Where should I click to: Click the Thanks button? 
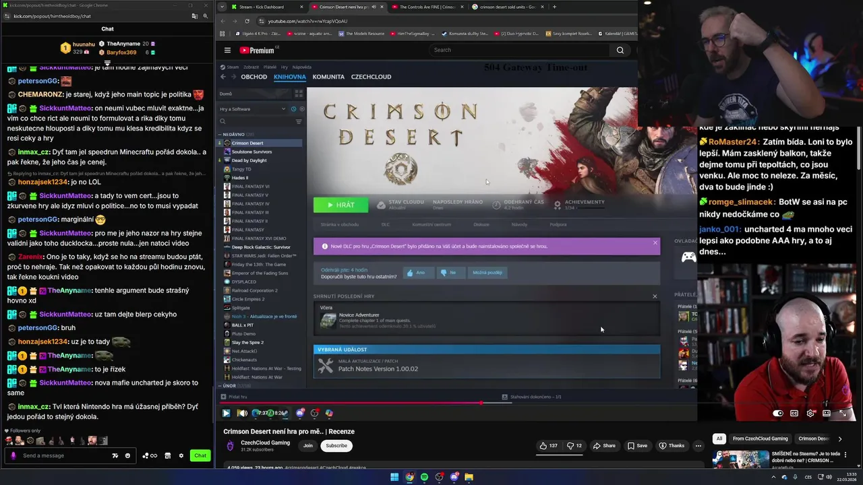coord(672,445)
